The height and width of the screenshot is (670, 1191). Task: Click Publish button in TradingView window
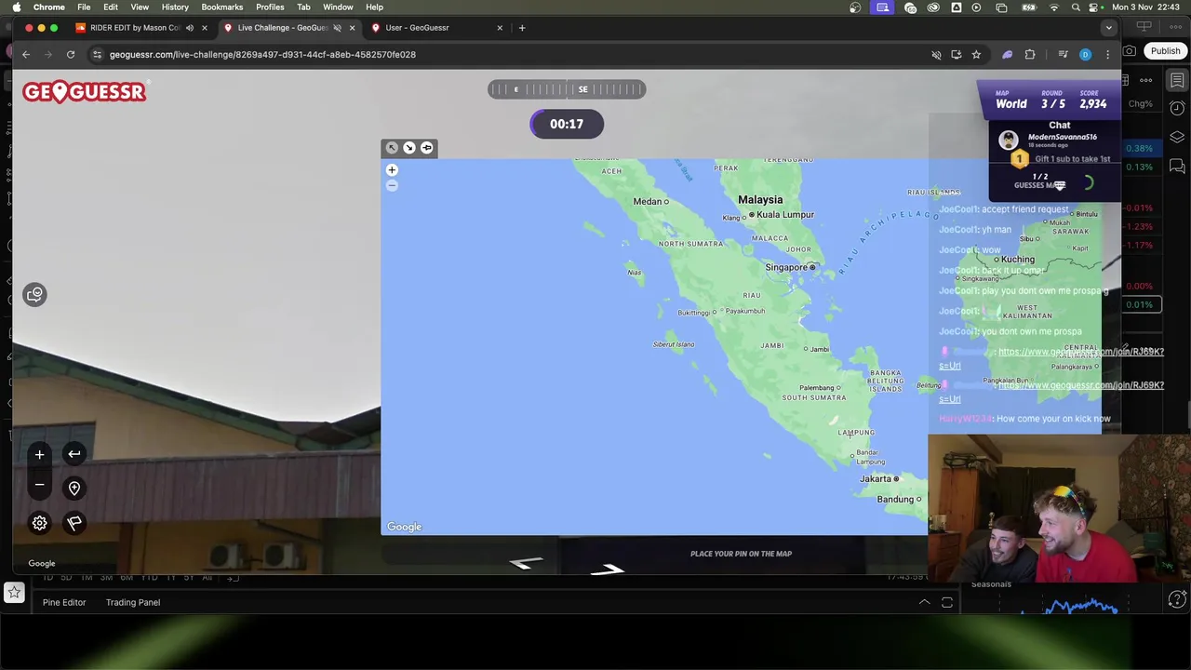1165,51
